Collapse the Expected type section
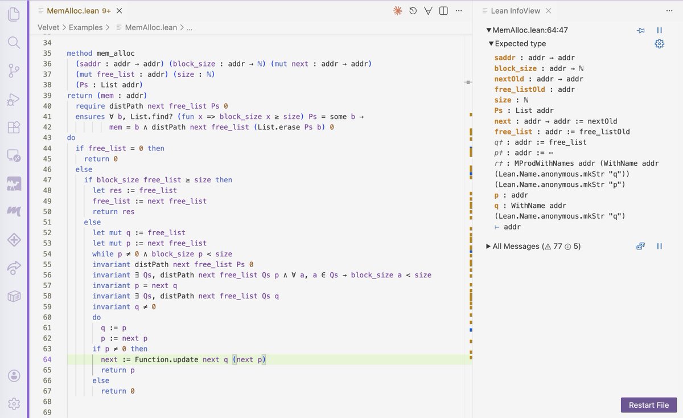The image size is (683, 418). point(491,44)
